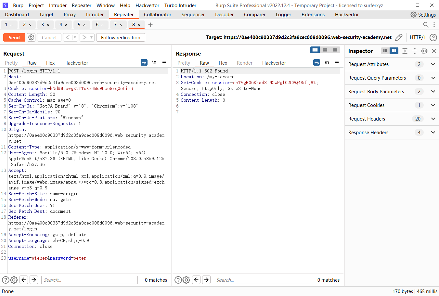
Task: Open Response Pretty view tab
Action: [184, 63]
